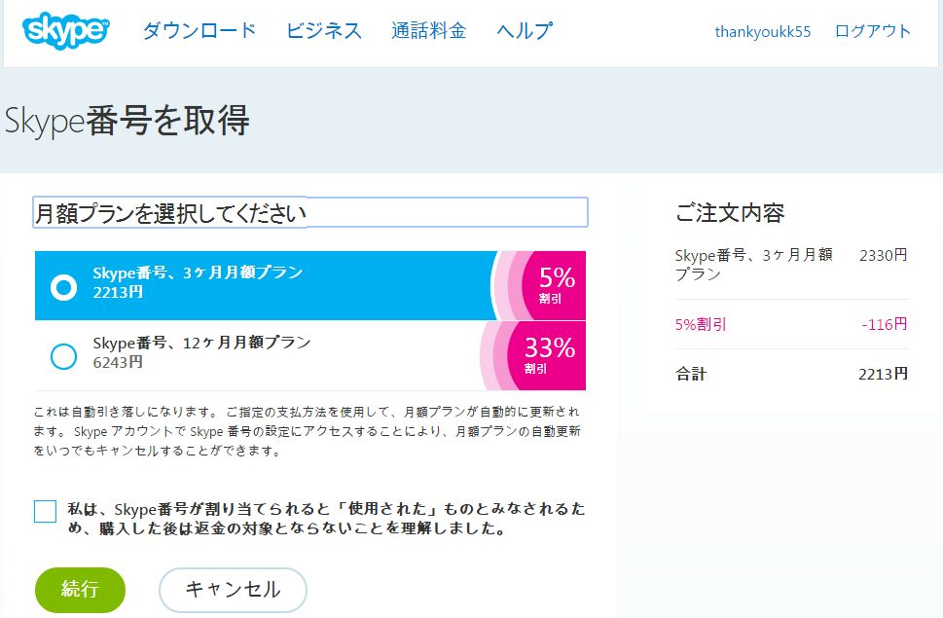The image size is (943, 618).
Task: Click the 6243円 price under 12ヶ月 plan
Action: tap(118, 362)
